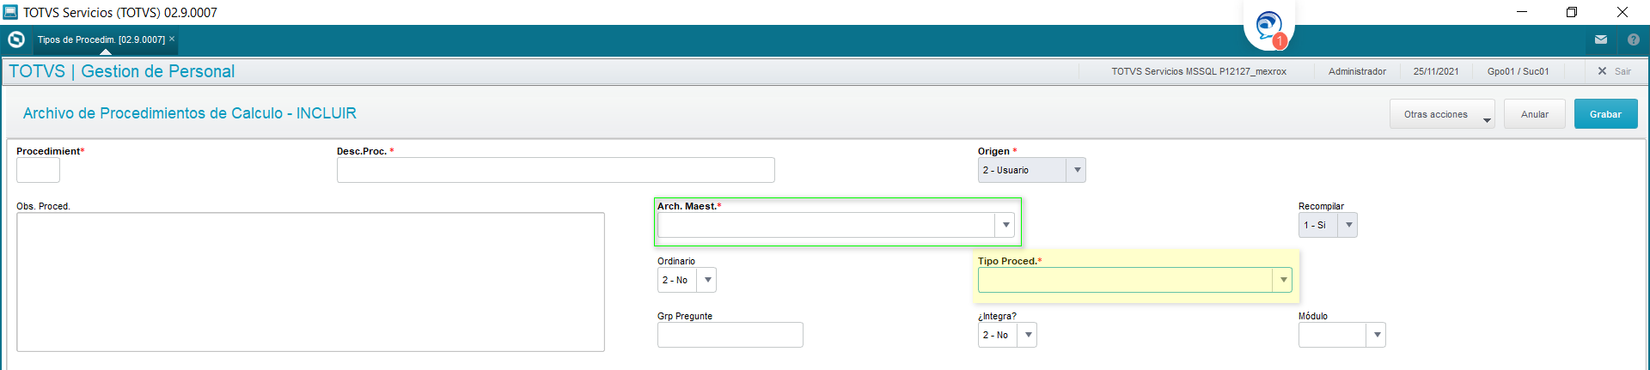Click the Obs. Proced. text area
This screenshot has height=370, width=1650.
pyautogui.click(x=310, y=282)
